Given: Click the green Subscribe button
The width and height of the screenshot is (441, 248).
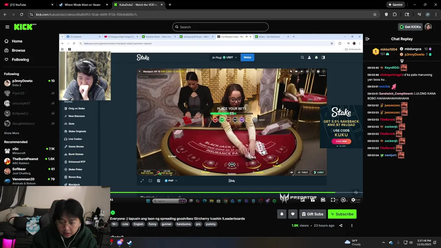Looking at the screenshot, I should pyautogui.click(x=342, y=214).
